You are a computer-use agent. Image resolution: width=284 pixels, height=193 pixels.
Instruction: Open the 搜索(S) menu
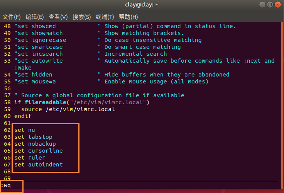click(81, 17)
